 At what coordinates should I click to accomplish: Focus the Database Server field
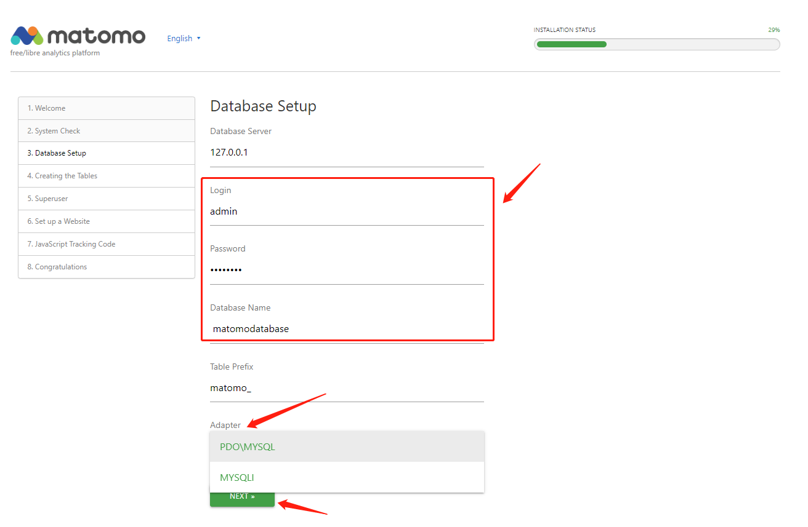[347, 153]
